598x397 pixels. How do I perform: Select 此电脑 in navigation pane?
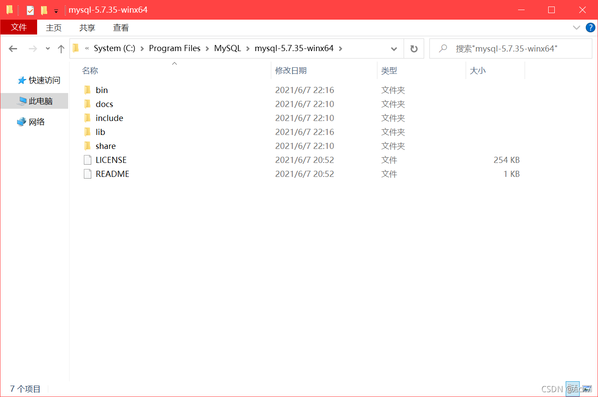pos(41,101)
